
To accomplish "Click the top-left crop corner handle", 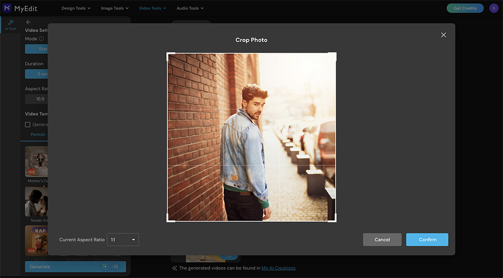I will 171,57.
